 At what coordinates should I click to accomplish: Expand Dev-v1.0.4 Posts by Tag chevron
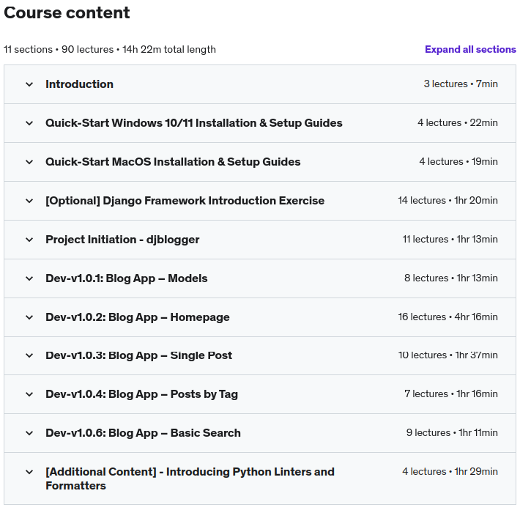coord(29,394)
